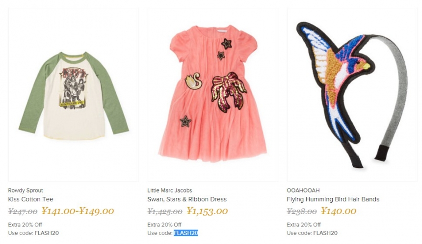Open the pink Swan, Stars & Ribbon Dress image
The height and width of the screenshot is (244, 422).
point(212,96)
